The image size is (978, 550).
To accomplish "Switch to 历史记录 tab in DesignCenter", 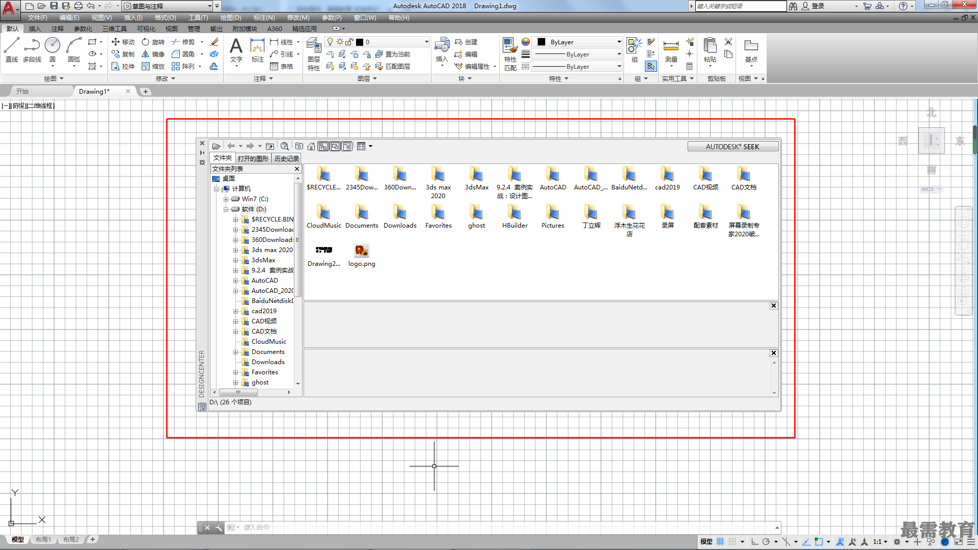I will (x=287, y=158).
